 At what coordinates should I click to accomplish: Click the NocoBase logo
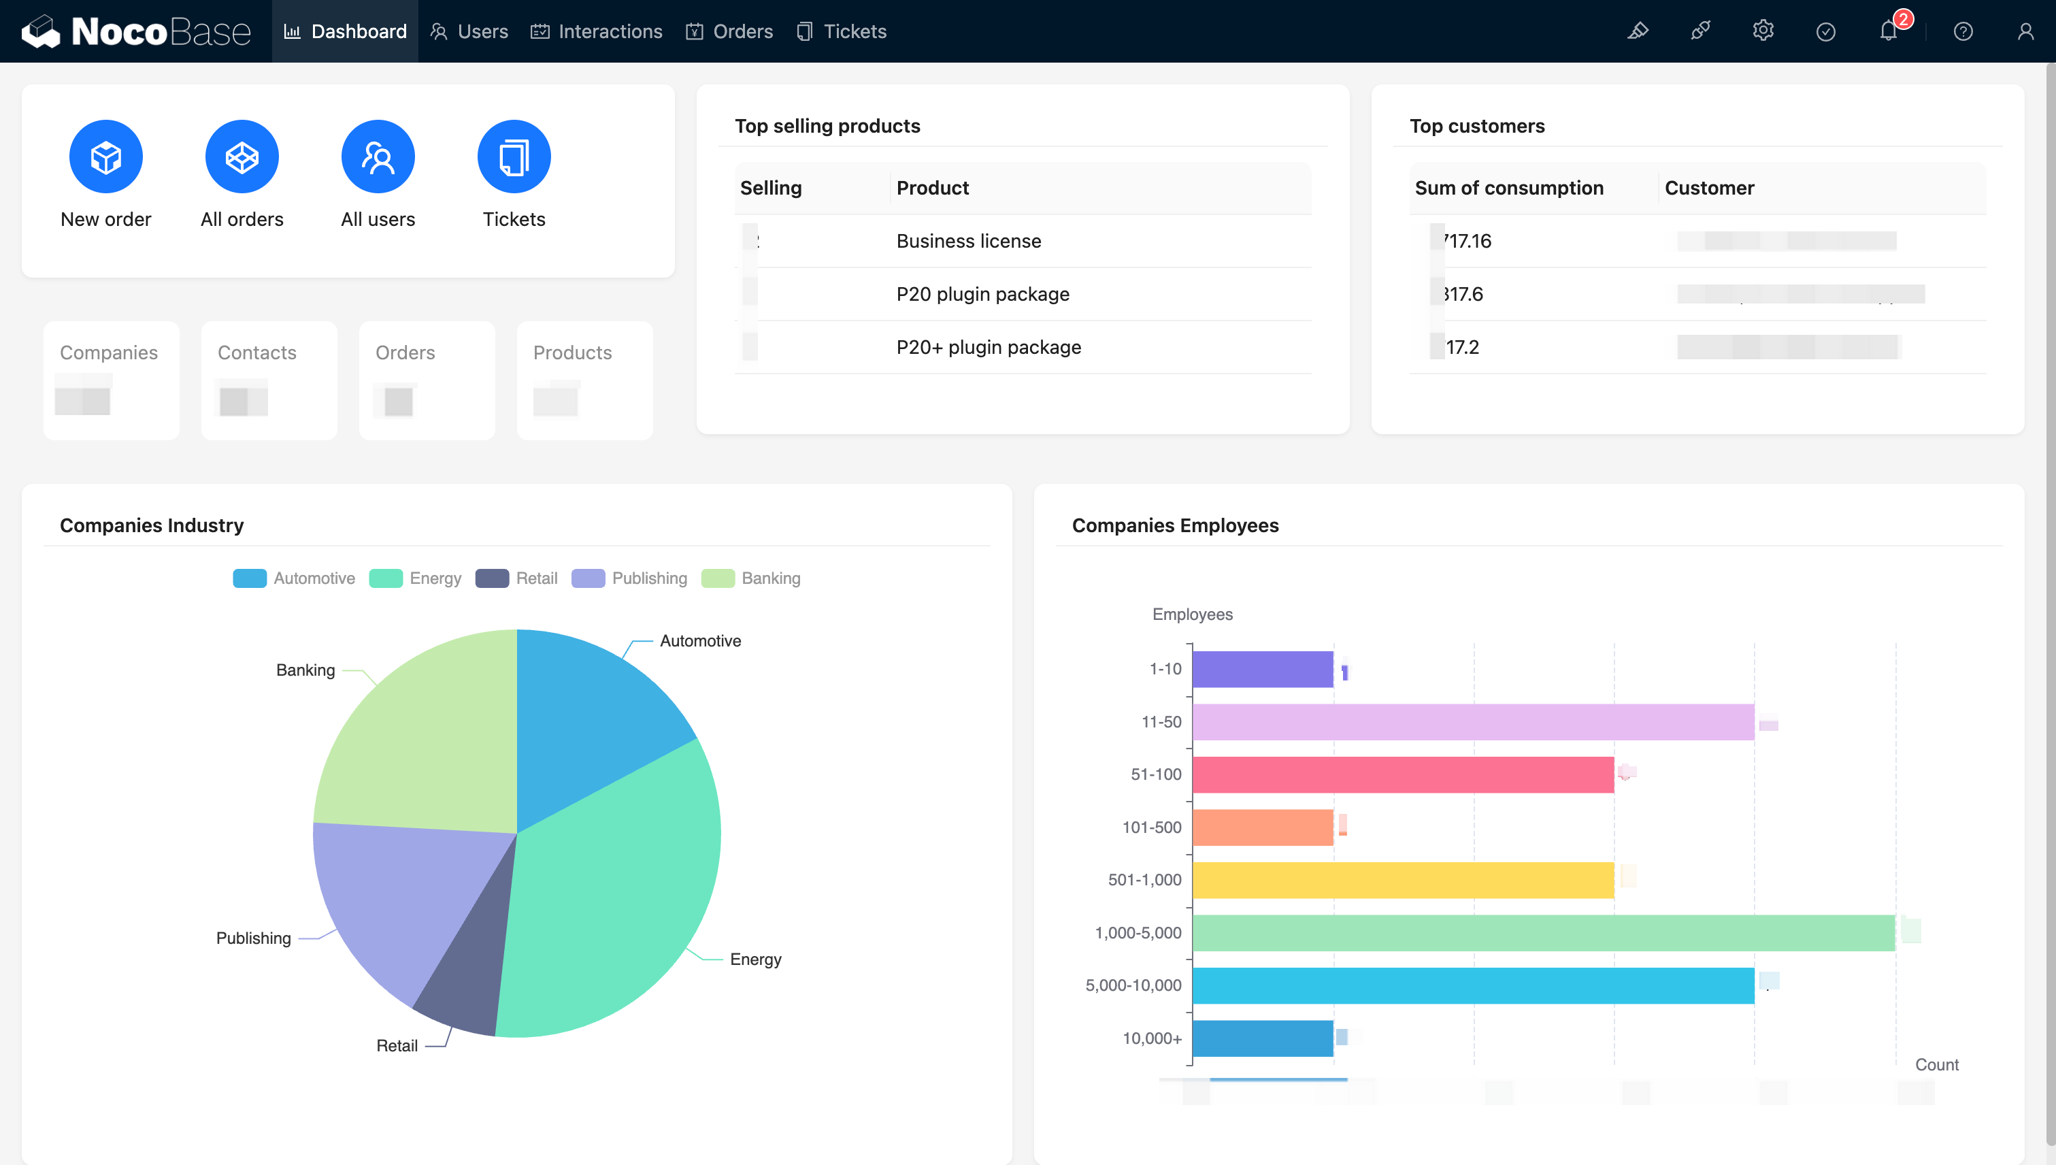(x=136, y=31)
